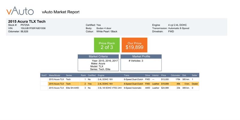Click odometer value 88,826

24,31
